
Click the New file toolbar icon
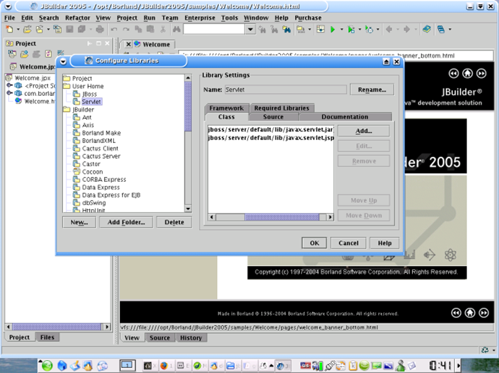click(9, 29)
